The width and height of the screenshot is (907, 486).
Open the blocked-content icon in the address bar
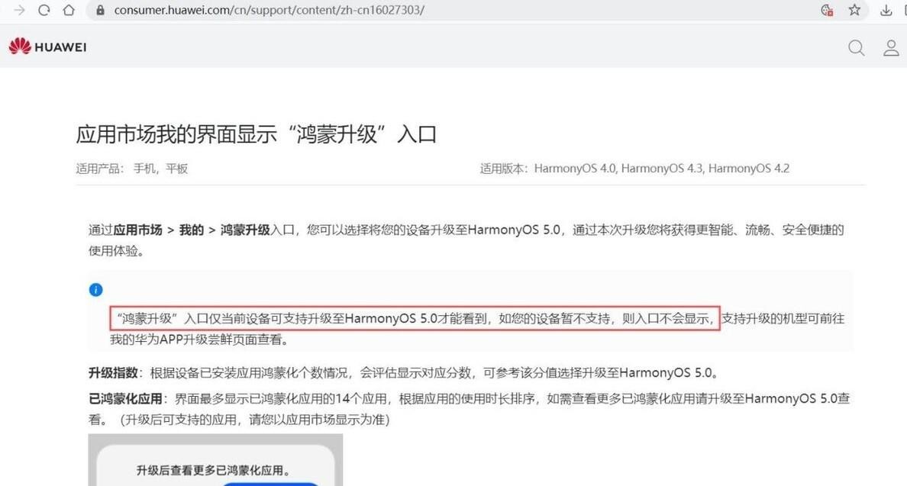point(826,10)
